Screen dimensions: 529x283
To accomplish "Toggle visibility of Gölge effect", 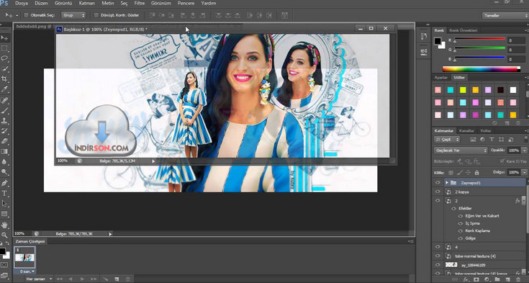I will coord(460,238).
